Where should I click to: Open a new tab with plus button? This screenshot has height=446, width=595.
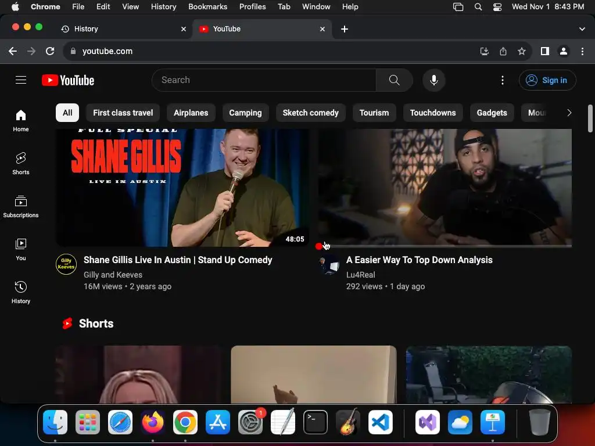click(345, 29)
